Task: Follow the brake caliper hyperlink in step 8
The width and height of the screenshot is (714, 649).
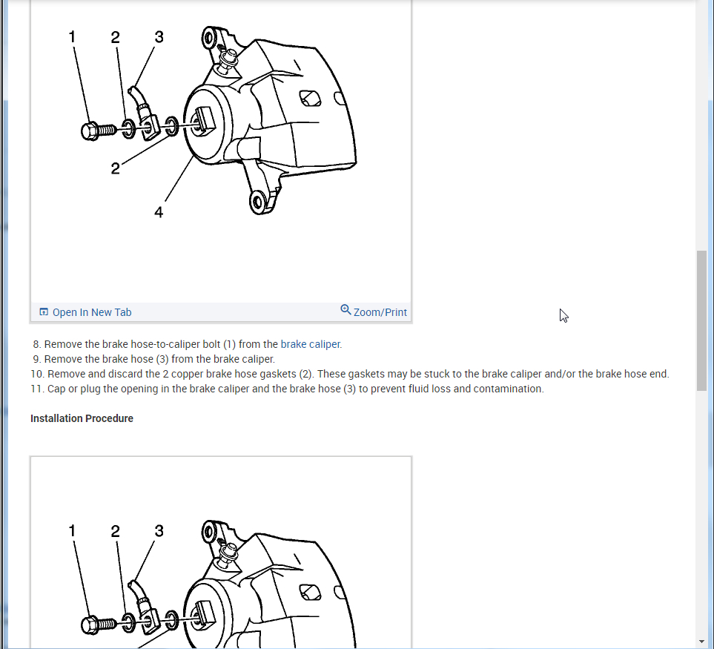Action: click(310, 344)
